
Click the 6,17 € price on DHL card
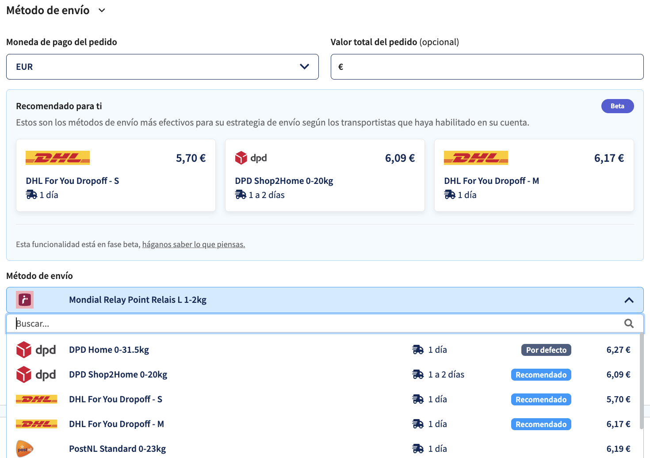609,158
